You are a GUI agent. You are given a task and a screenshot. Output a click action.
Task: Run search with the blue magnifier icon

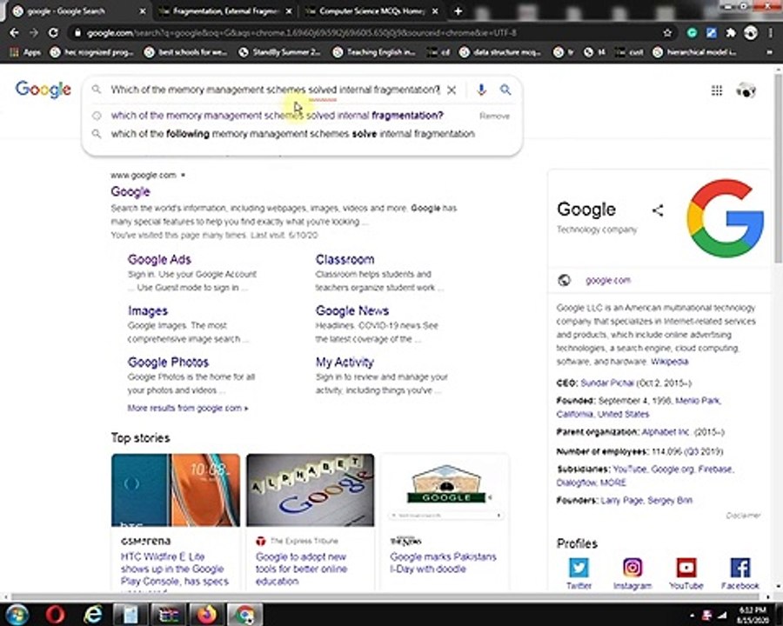(505, 90)
